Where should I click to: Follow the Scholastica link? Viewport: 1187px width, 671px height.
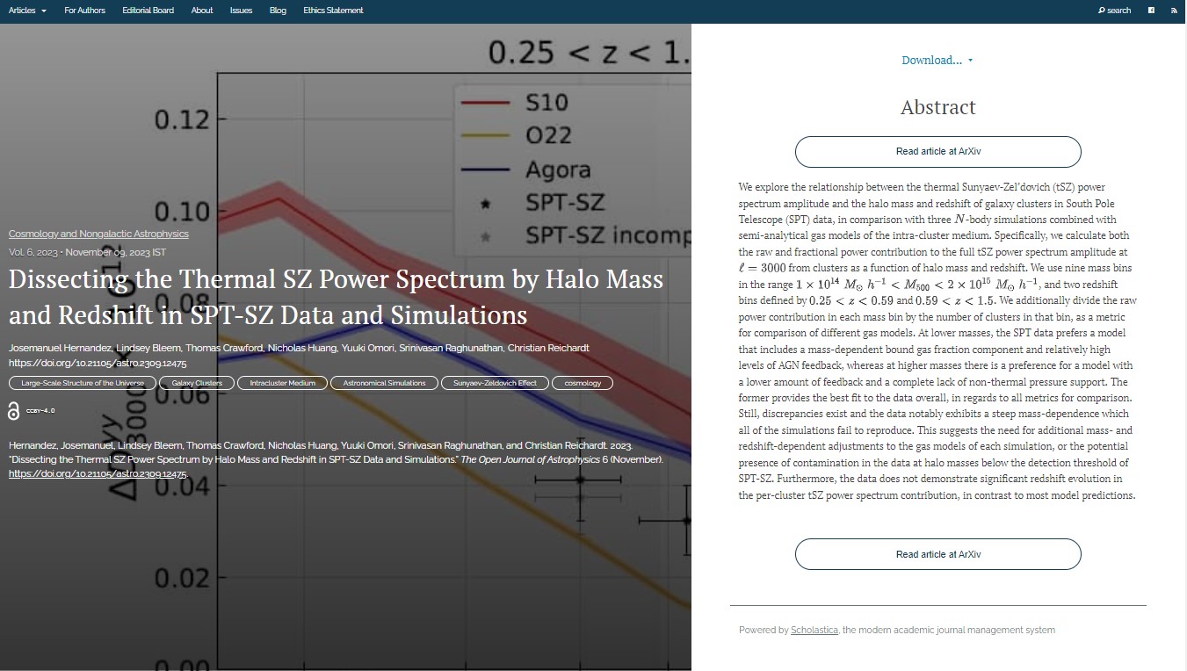point(814,630)
